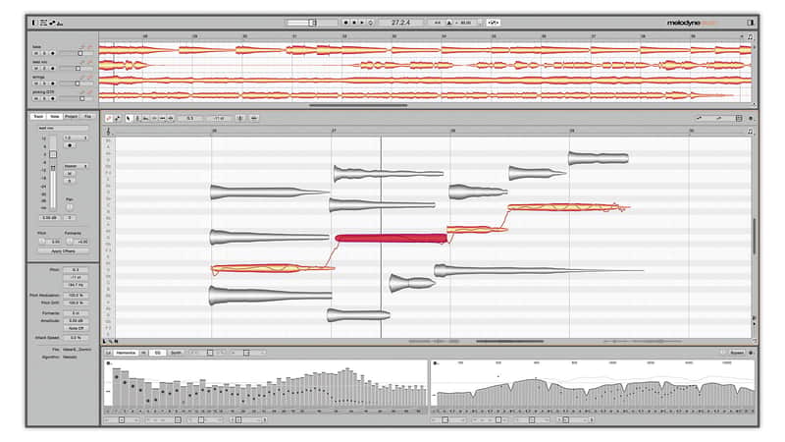
Task: Click the track pane horizontal scrollbar
Action: click(358, 105)
